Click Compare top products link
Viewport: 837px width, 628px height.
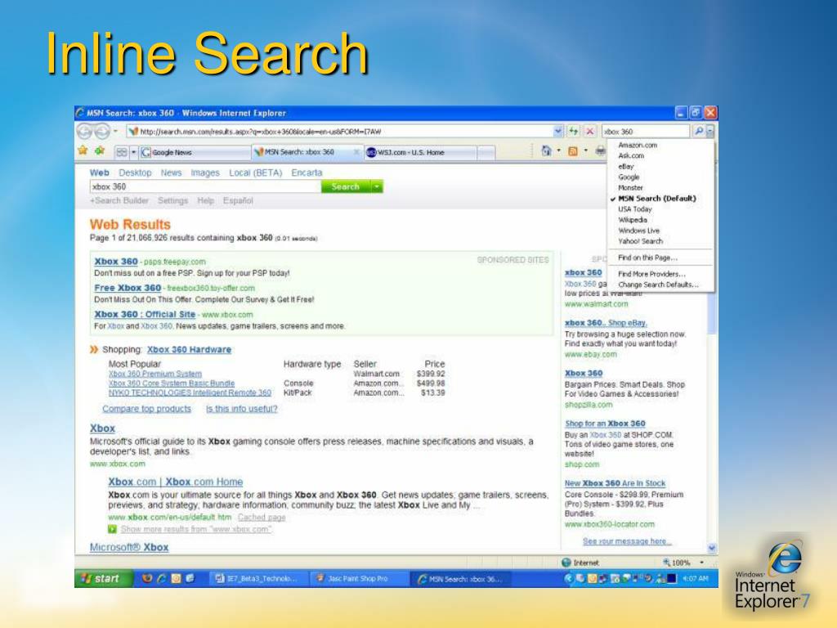click(147, 409)
